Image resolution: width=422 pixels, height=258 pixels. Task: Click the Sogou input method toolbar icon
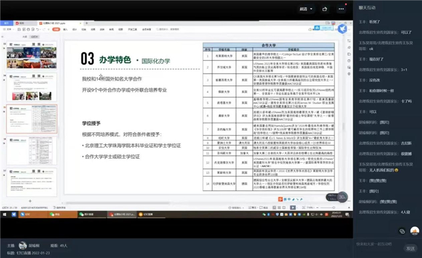[x=280, y=199]
